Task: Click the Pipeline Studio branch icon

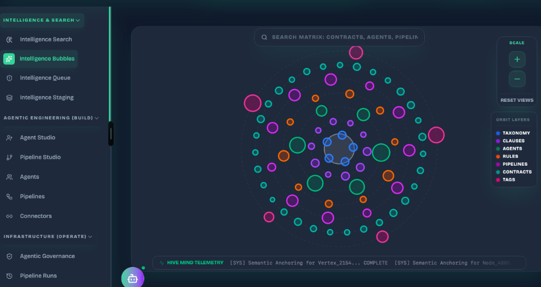Action: (x=10, y=157)
